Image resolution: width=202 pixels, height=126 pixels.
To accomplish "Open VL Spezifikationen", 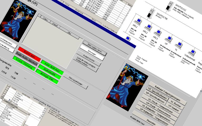I will [157, 94].
